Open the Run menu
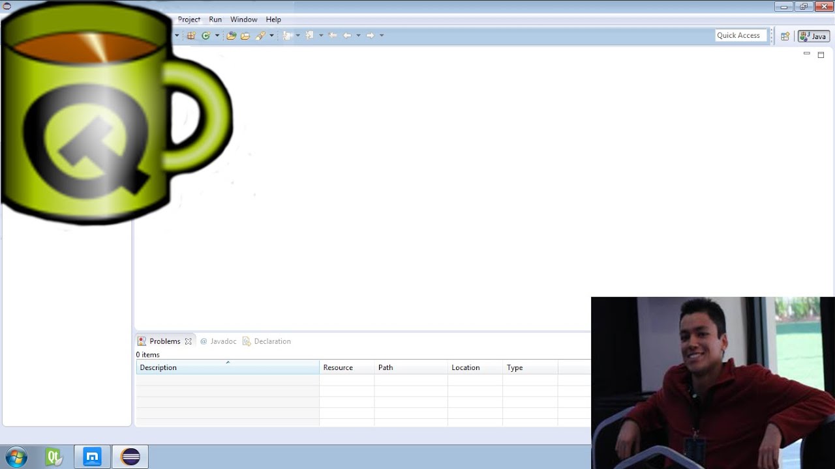Screen dimensions: 835x469 pyautogui.click(x=215, y=20)
